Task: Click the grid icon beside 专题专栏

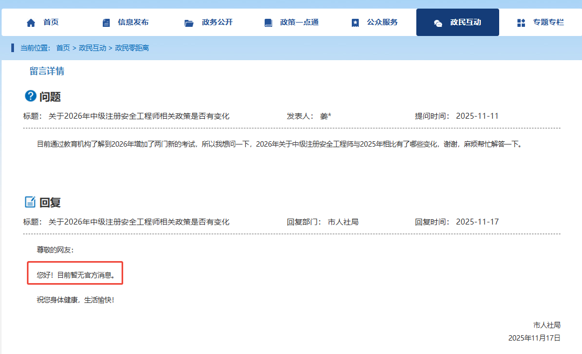Action: 521,23
